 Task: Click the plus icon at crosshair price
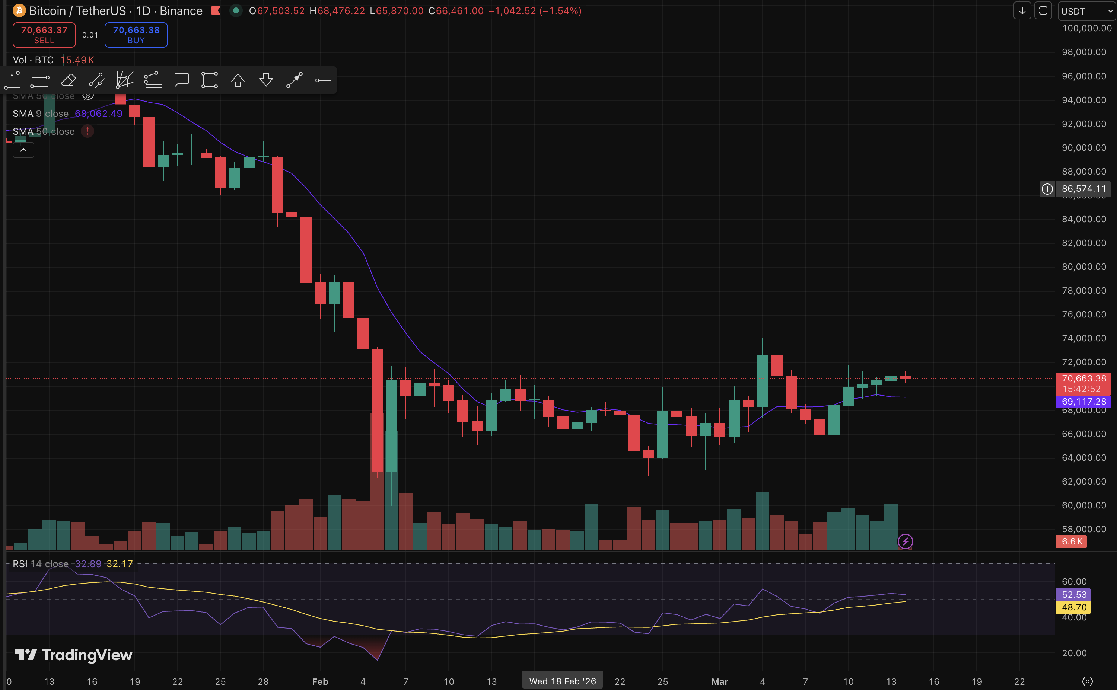click(1047, 189)
